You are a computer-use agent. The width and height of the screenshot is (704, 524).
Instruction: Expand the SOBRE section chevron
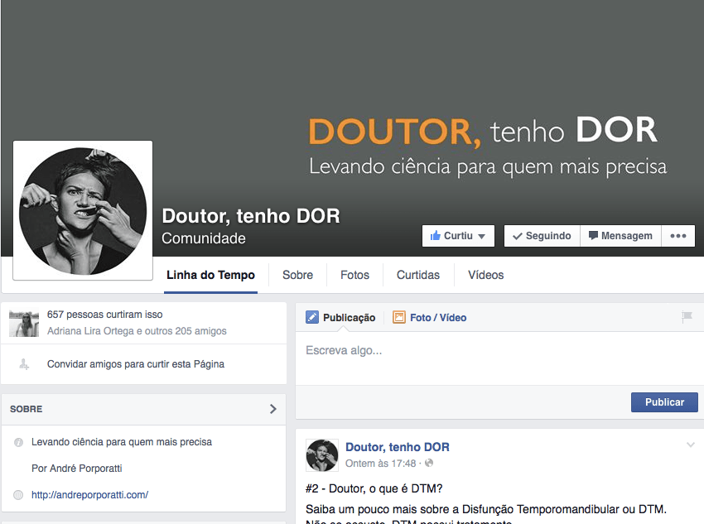coord(273,409)
